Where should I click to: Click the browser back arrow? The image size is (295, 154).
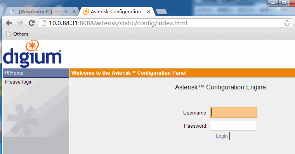(x=9, y=23)
